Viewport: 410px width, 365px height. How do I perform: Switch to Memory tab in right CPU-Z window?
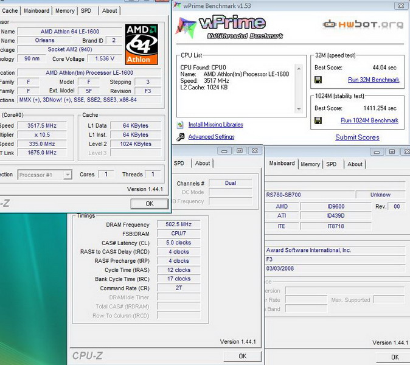tap(310, 164)
